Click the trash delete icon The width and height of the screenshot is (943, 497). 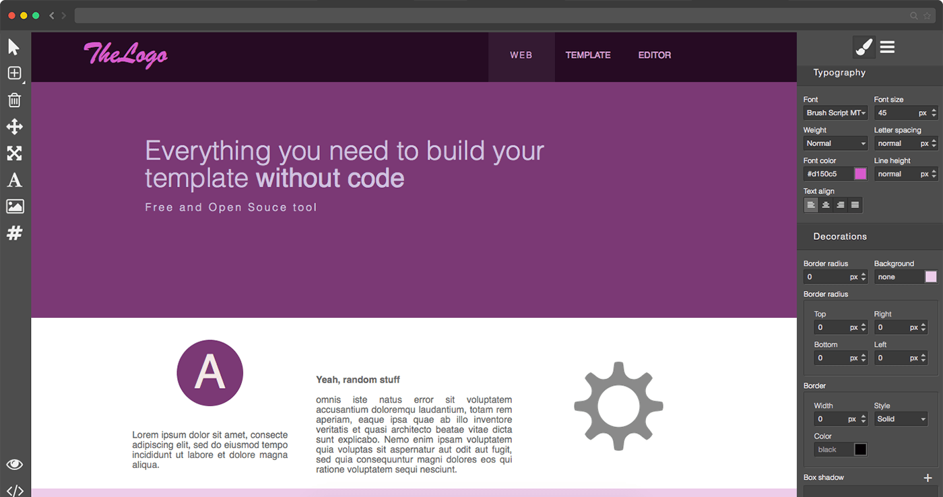14,100
